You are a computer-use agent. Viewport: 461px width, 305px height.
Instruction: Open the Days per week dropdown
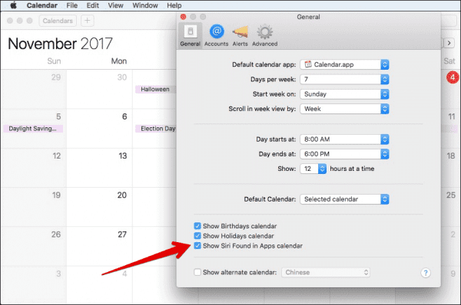coord(344,79)
